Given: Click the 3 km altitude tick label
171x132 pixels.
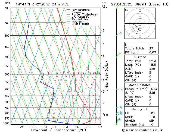Looking at the screenshot, I should click(x=104, y=92).
